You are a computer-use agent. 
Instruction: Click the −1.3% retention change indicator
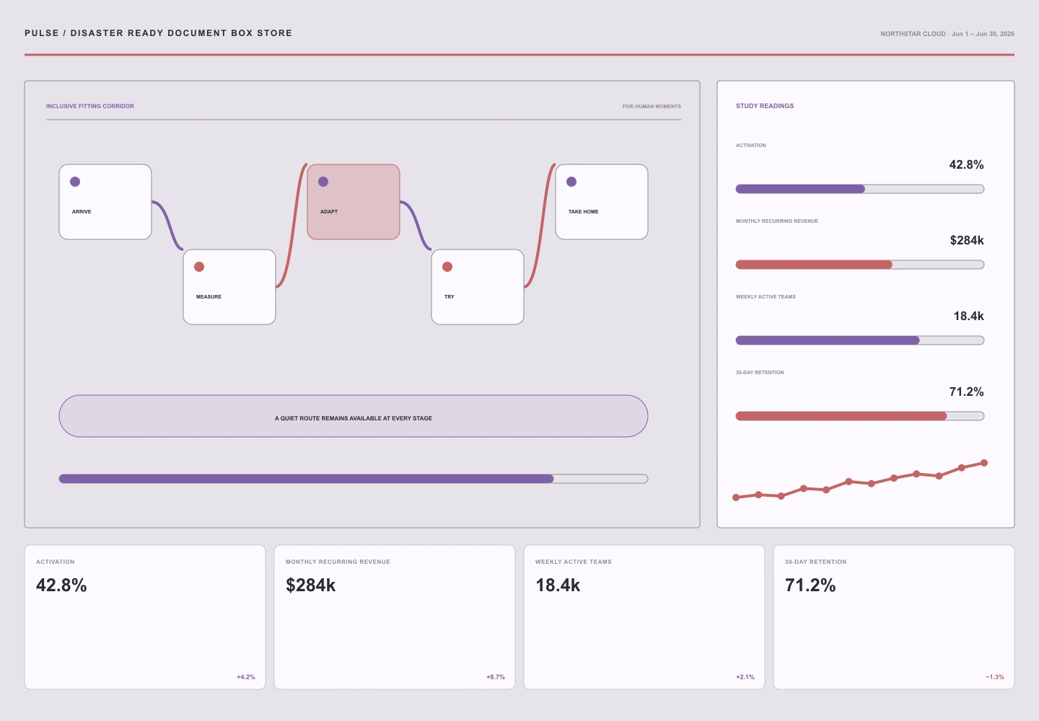point(995,677)
